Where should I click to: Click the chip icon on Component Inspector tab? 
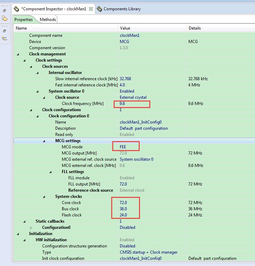point(16,9)
